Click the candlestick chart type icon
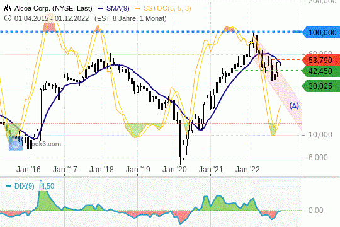The image size is (340, 227). tap(8, 8)
